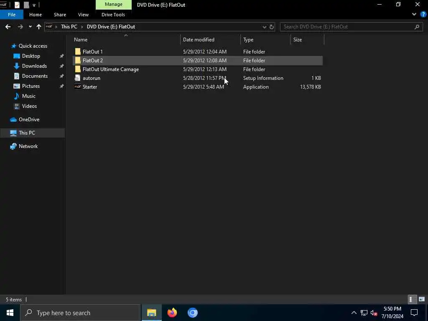
Task: Open the notification center icon
Action: 414,313
